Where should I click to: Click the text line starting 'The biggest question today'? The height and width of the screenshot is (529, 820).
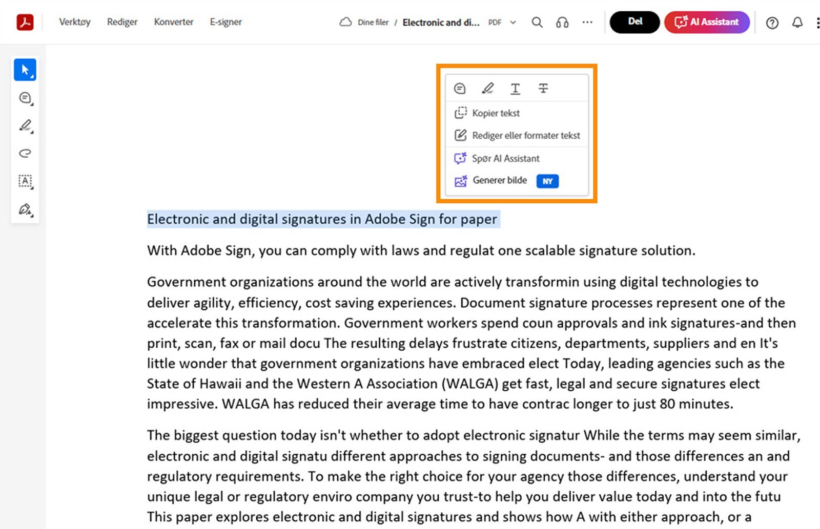pos(474,435)
